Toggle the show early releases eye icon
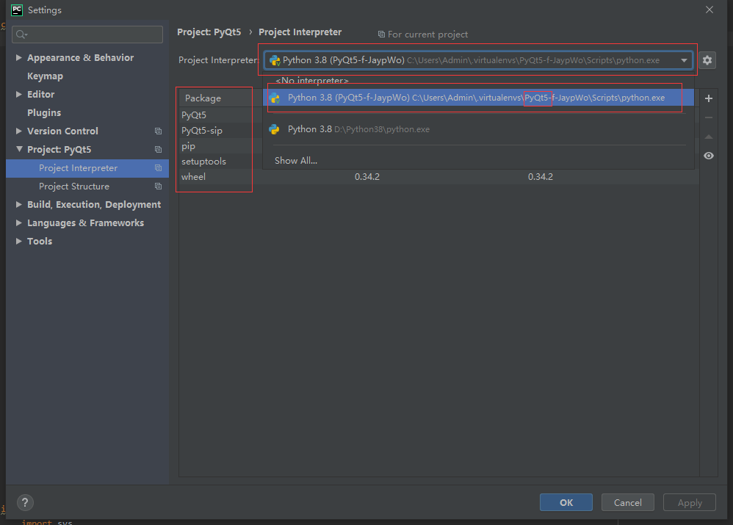 tap(709, 156)
